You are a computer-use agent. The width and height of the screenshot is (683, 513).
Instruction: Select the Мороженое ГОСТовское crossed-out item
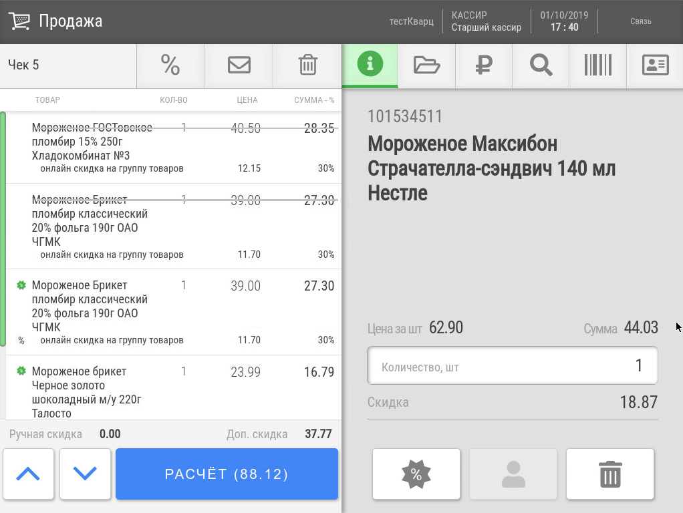pos(173,147)
